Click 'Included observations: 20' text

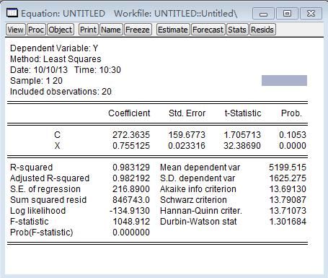point(61,92)
